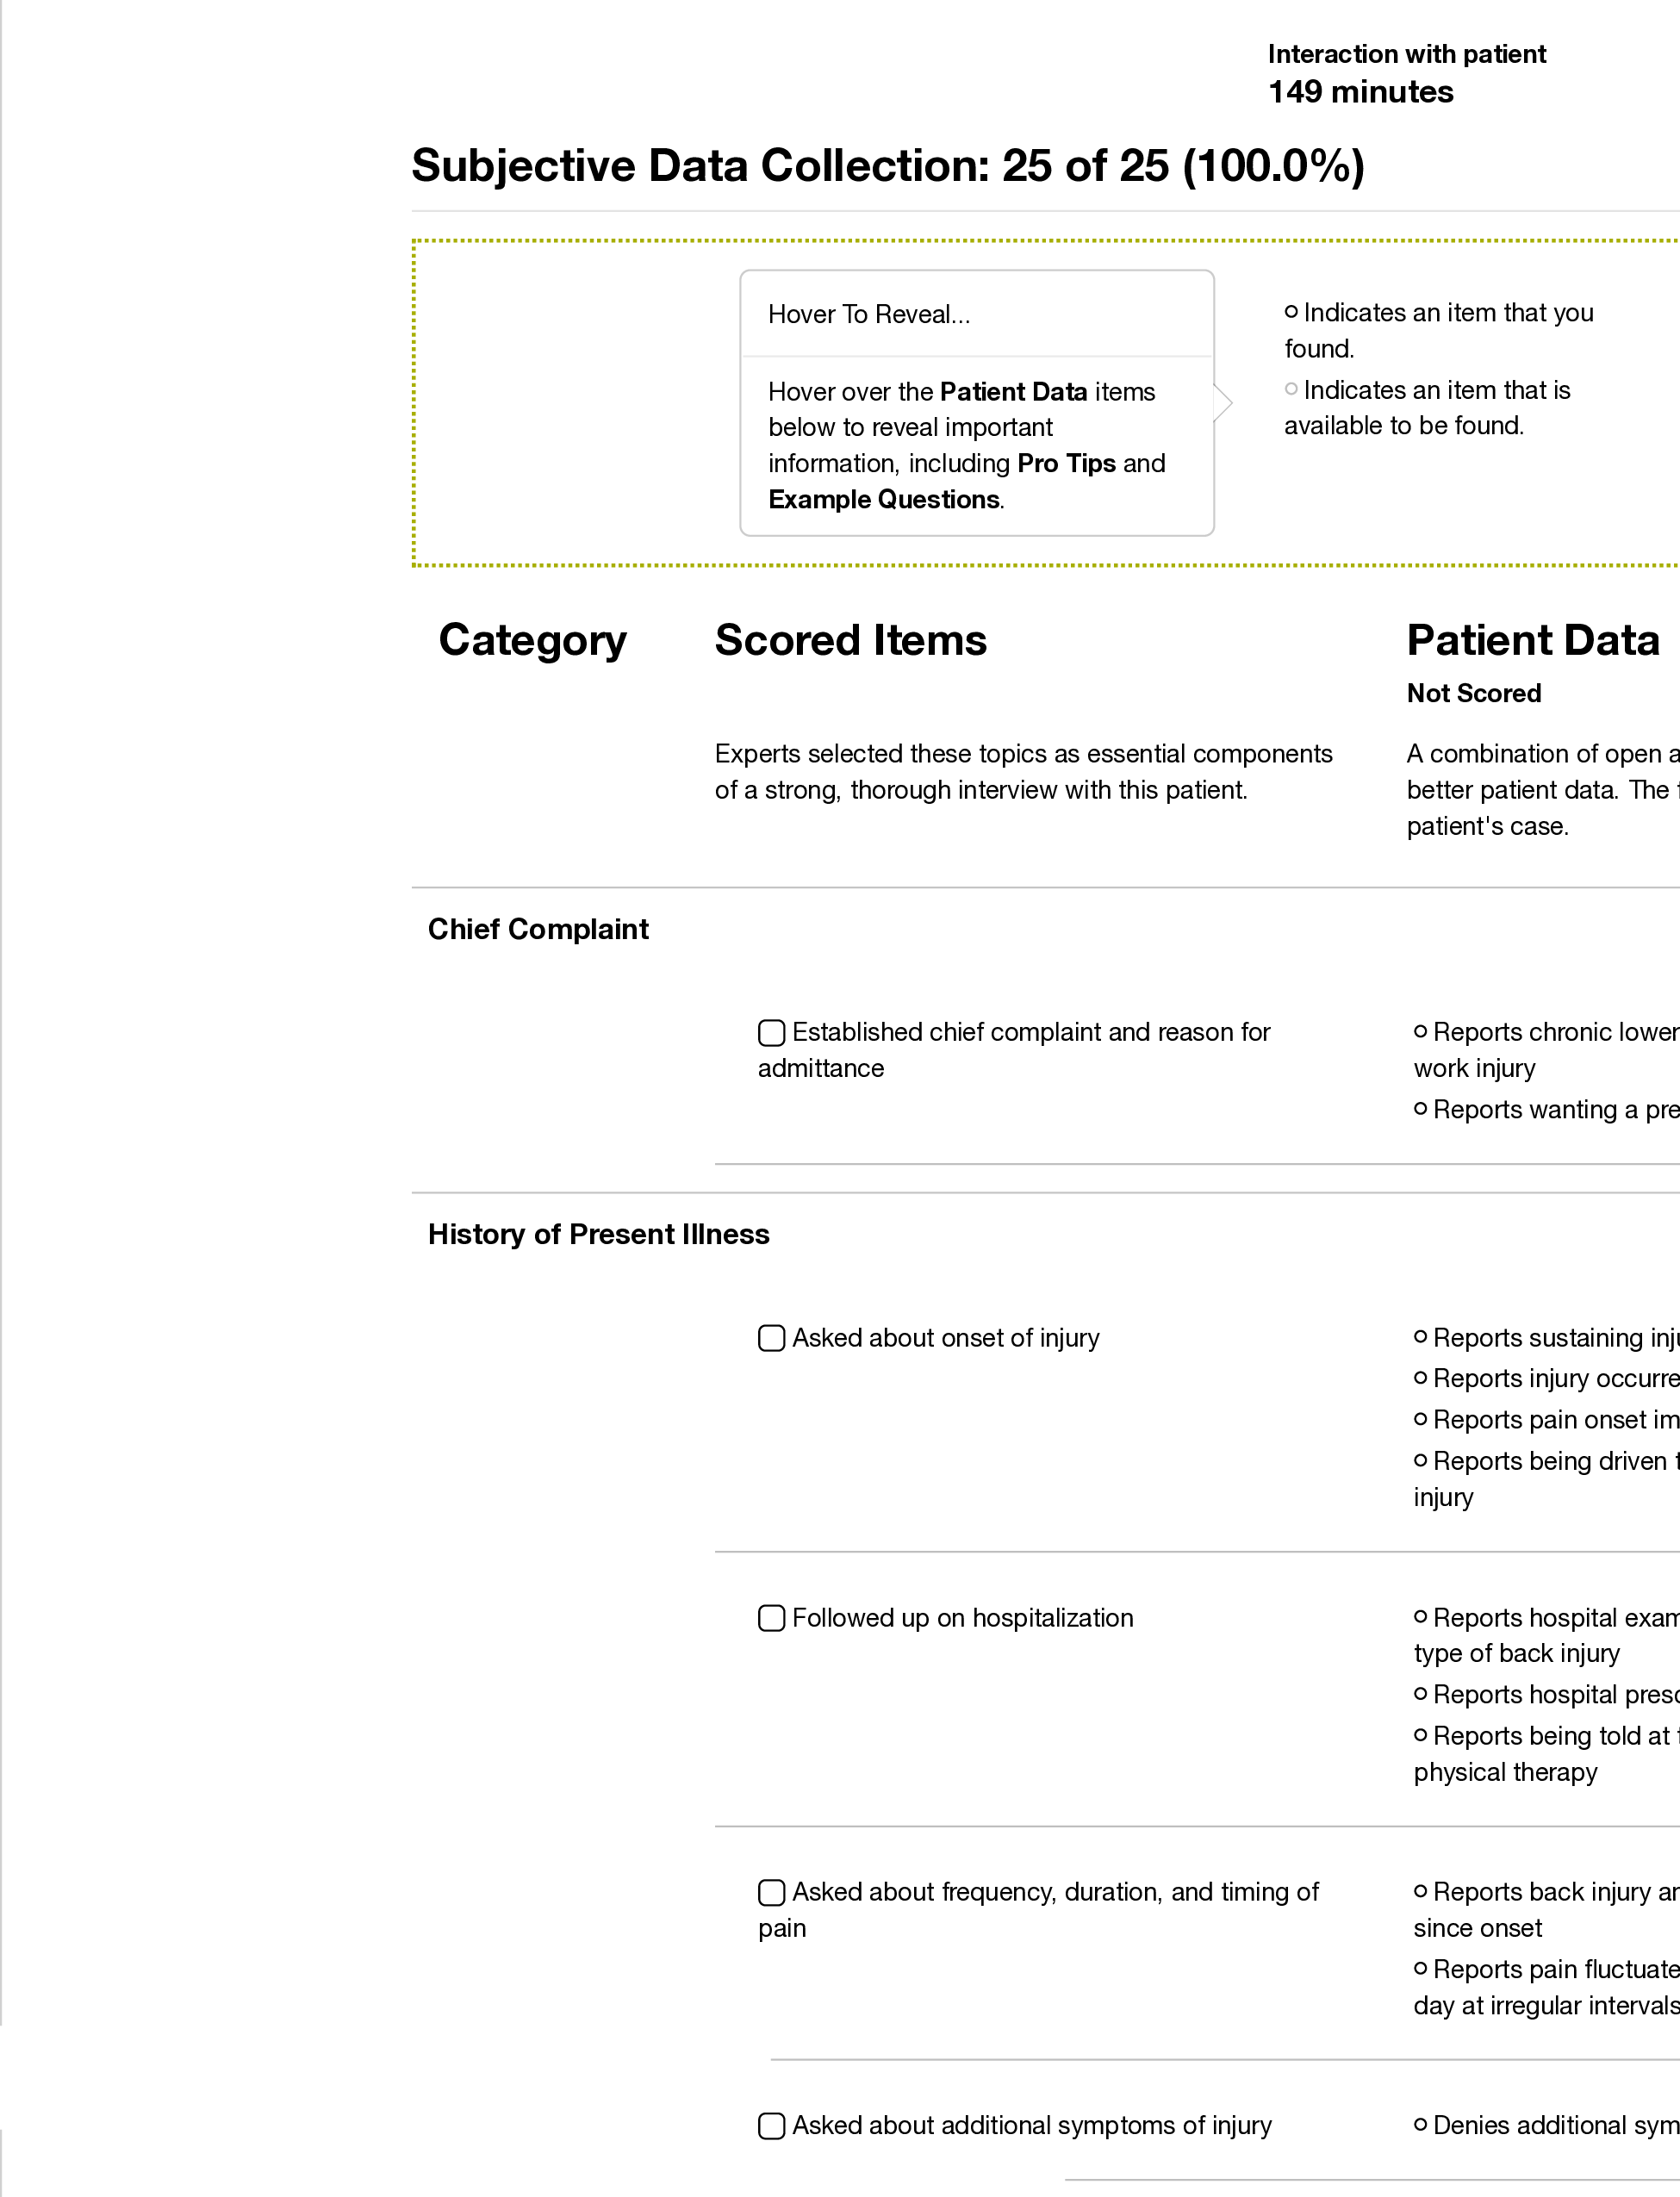Screen dimensions: 1680x2197
Task: Select the Scored Items column header
Action: click(851, 638)
